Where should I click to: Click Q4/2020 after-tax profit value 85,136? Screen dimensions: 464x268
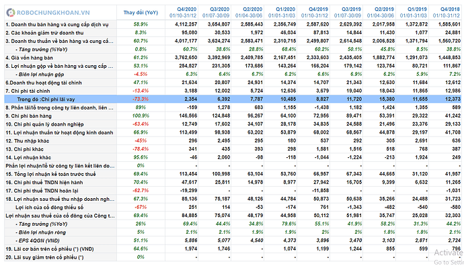190,199
